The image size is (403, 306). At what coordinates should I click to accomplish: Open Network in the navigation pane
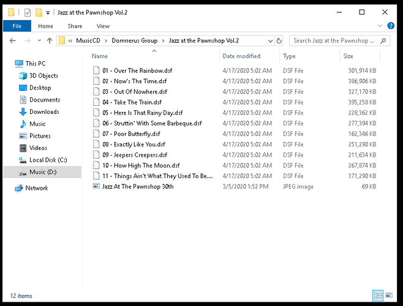(x=37, y=188)
